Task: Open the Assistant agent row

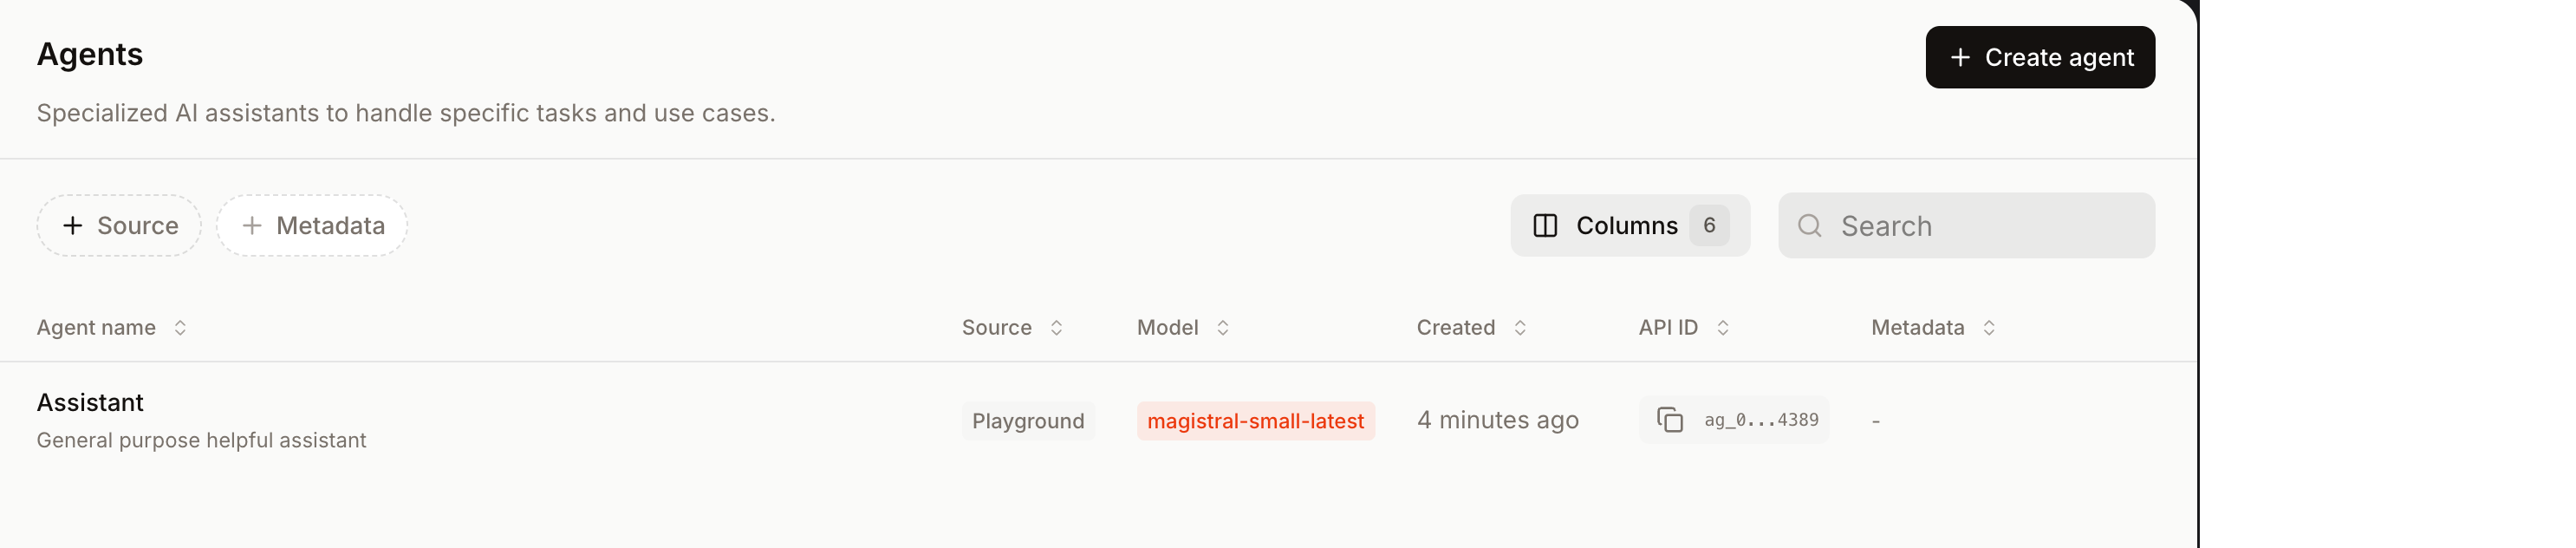Action: pyautogui.click(x=90, y=403)
